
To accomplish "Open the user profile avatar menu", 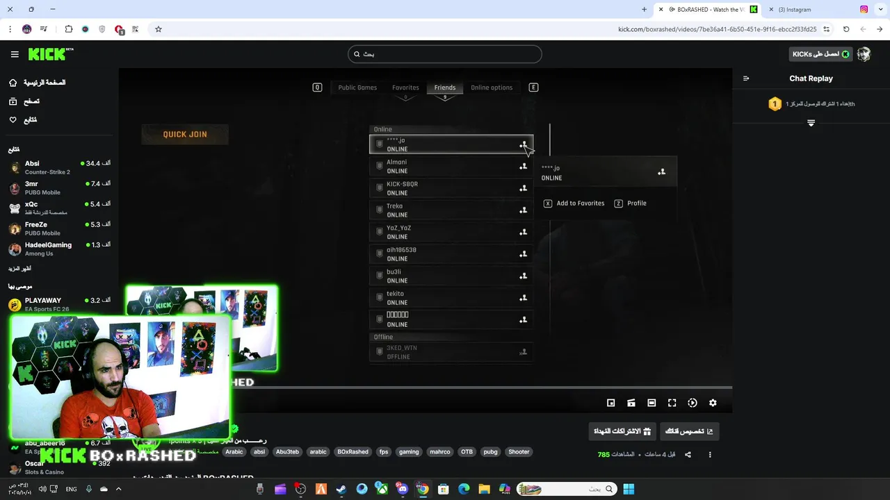I will click(x=864, y=54).
